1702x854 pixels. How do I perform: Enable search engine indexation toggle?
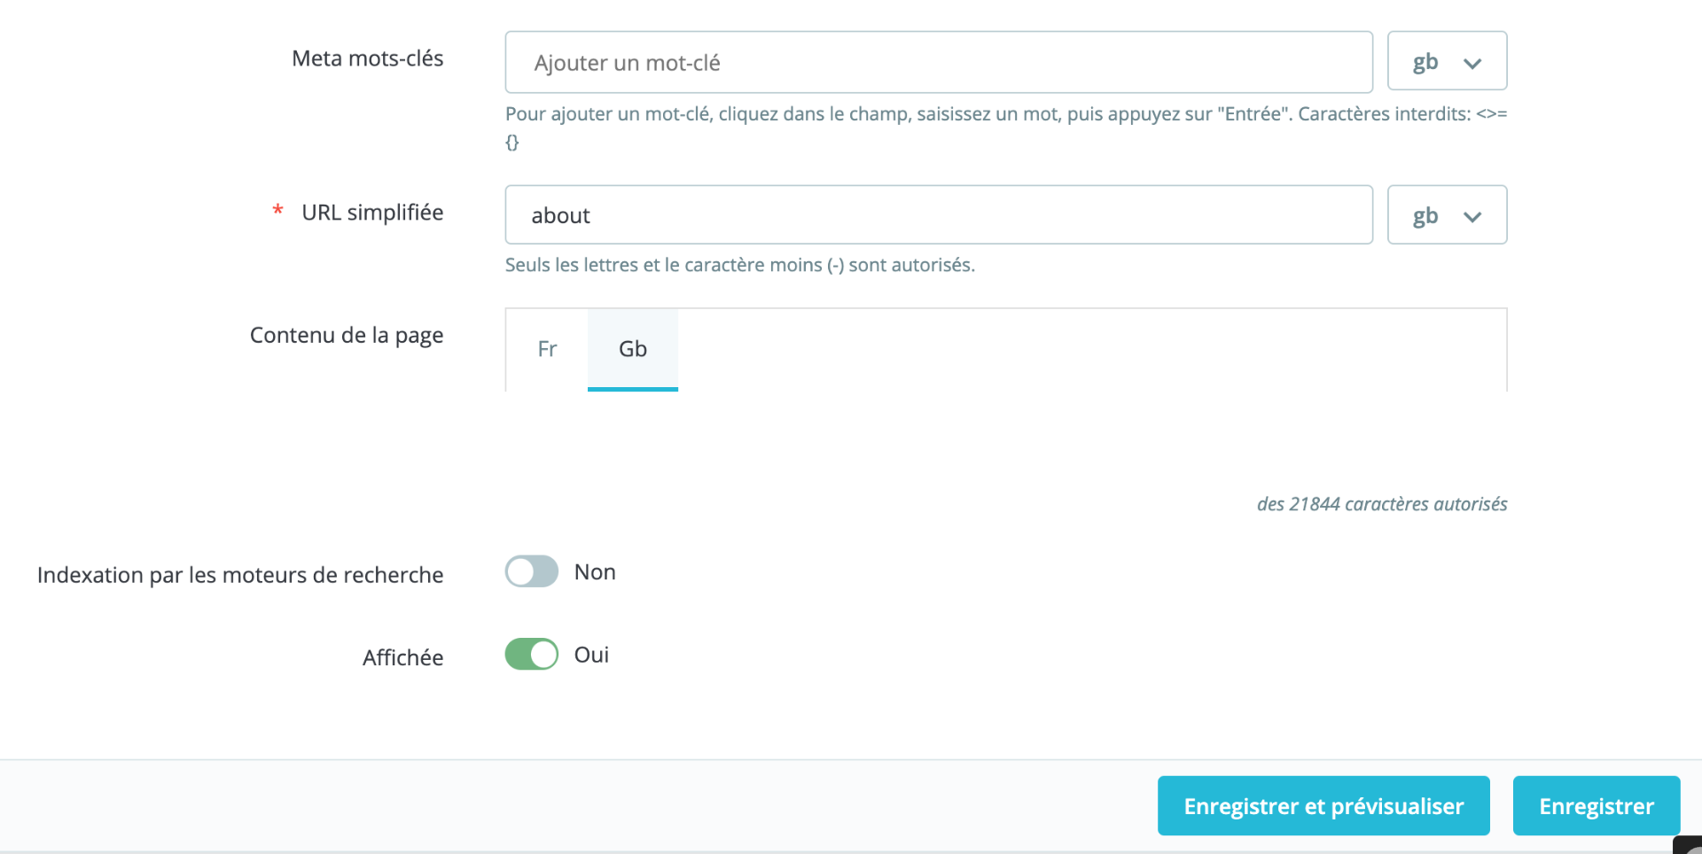pyautogui.click(x=532, y=571)
